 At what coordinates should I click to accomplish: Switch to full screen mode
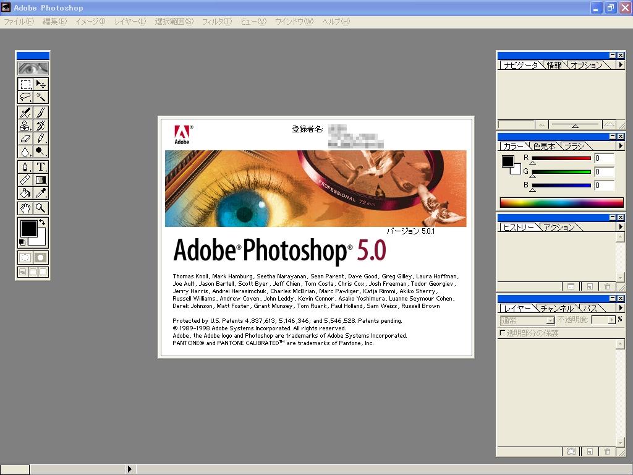[43, 272]
